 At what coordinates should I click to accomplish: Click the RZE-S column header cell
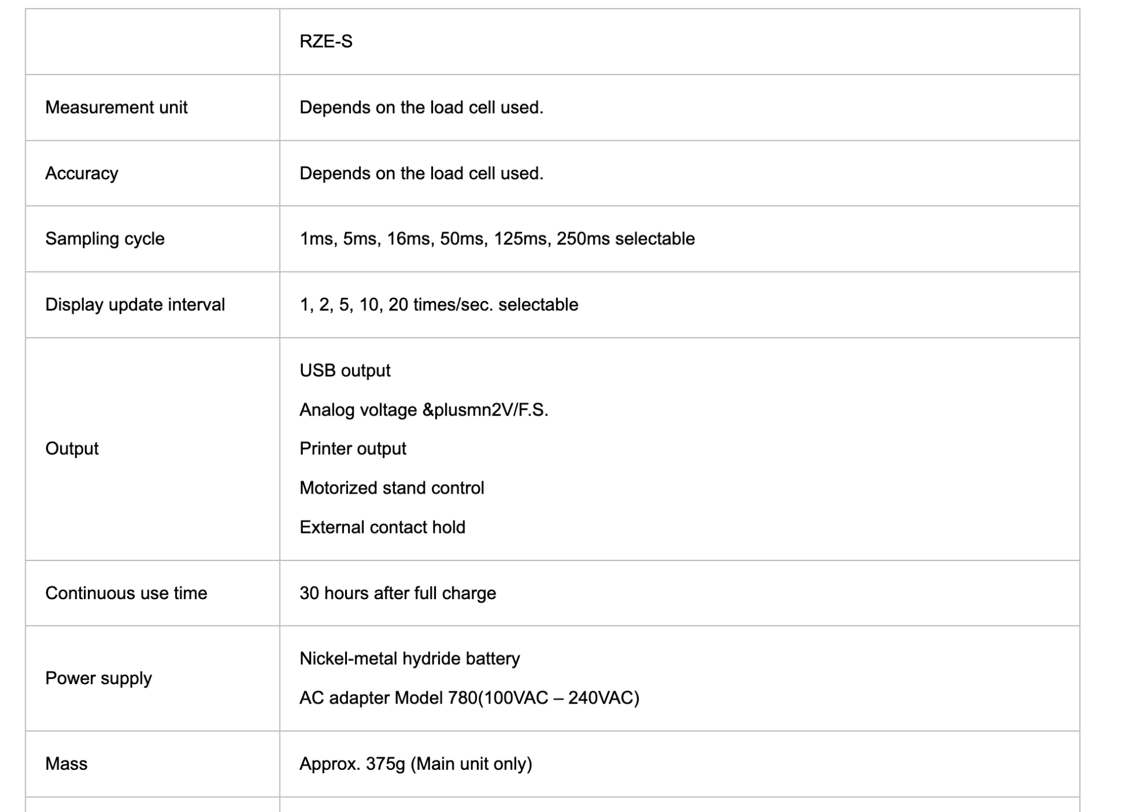(x=679, y=42)
